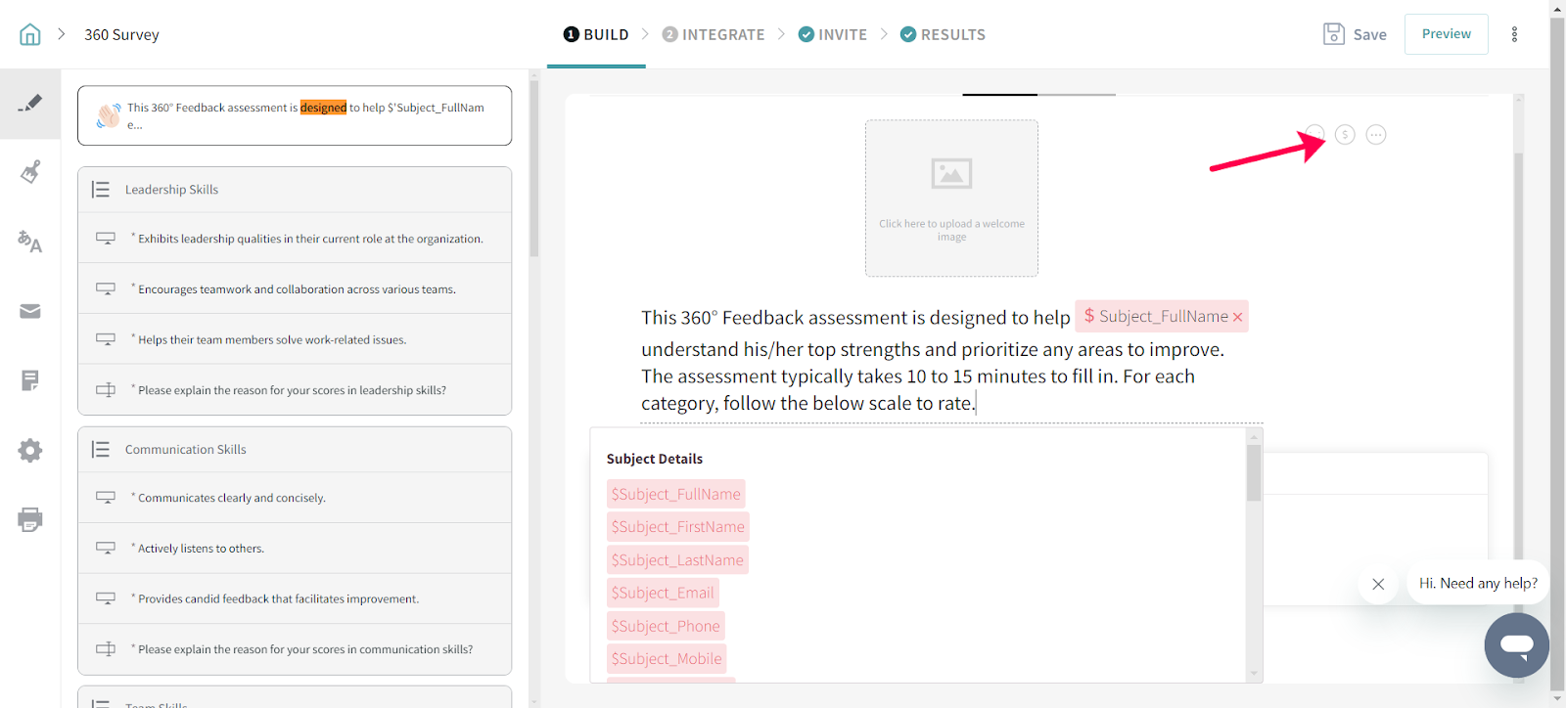Remove the Subject_FullName tag from welcome text
The image size is (1566, 708).
[1237, 317]
